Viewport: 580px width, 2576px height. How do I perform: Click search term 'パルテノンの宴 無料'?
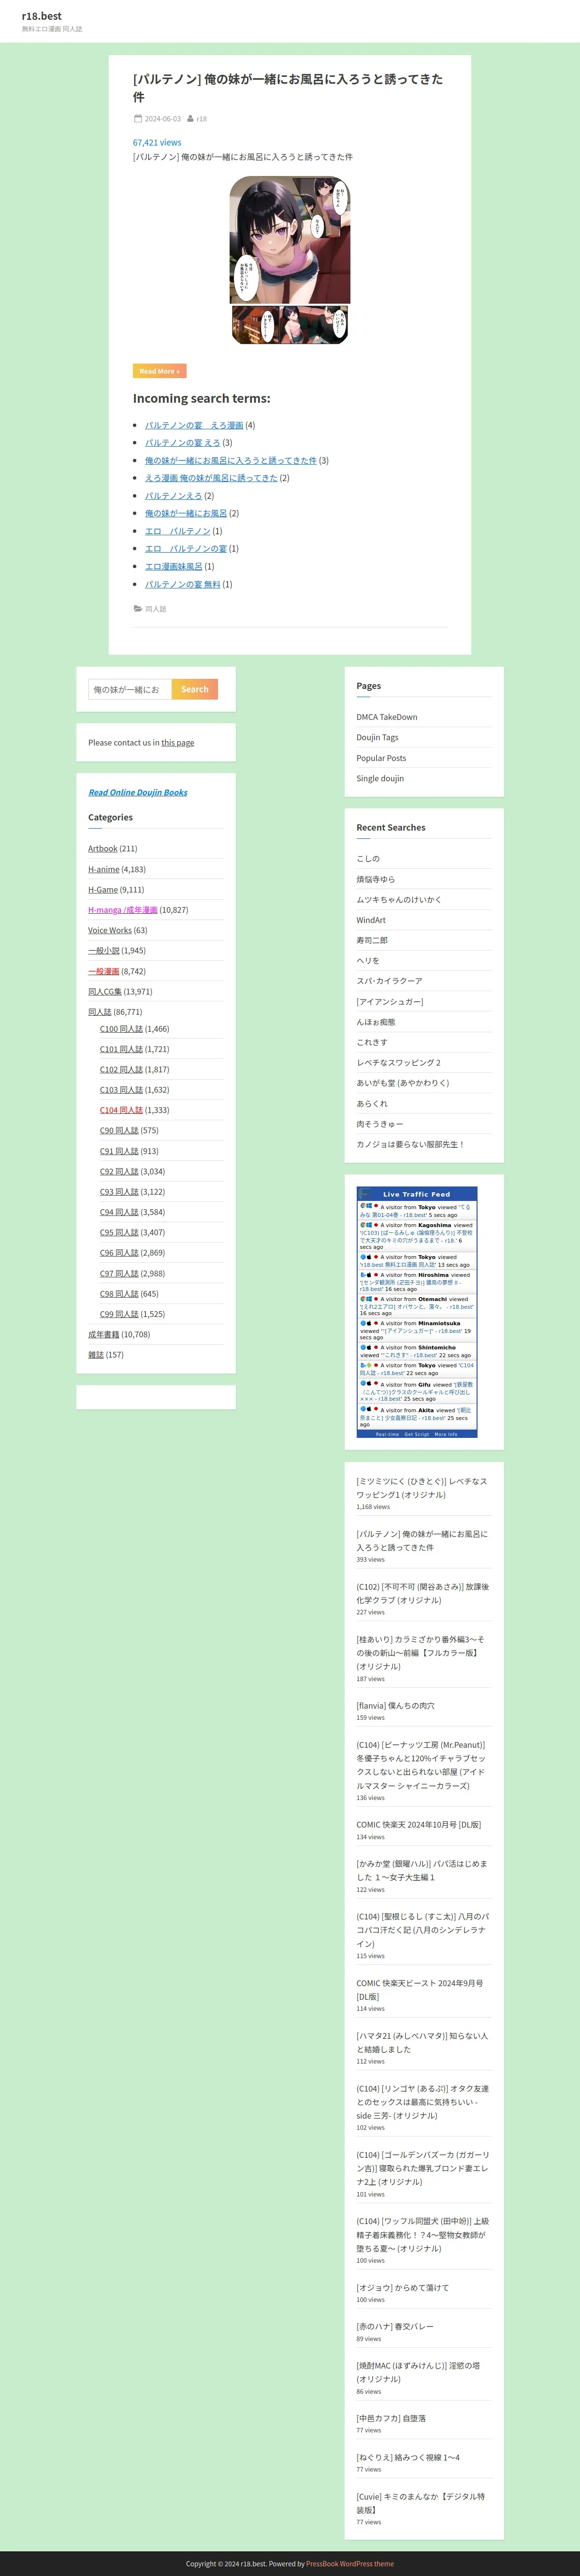click(182, 584)
